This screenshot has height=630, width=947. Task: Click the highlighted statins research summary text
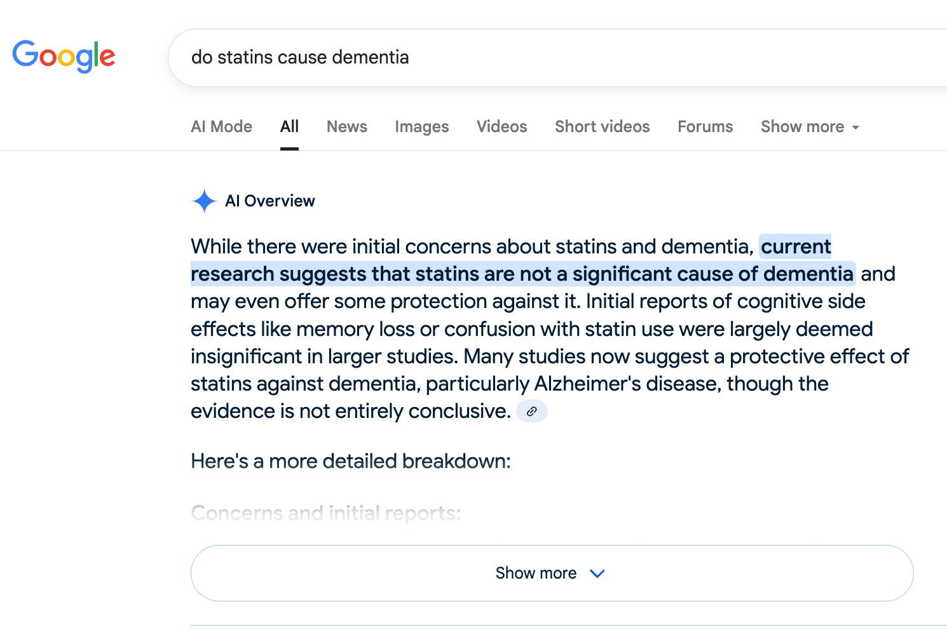tap(521, 274)
